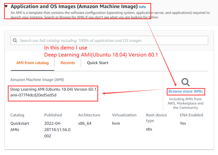Click the ENA Enabled value Yes

[x=183, y=123]
